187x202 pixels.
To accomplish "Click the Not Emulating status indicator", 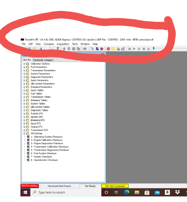I will [x=29, y=186].
